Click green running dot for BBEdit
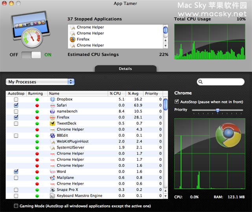 (37, 136)
